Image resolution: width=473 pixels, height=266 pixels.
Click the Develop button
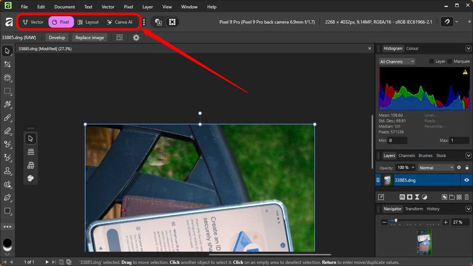tap(57, 38)
